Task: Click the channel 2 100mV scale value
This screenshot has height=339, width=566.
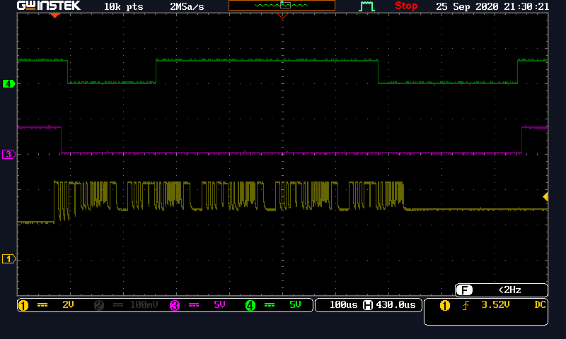Action: click(144, 305)
